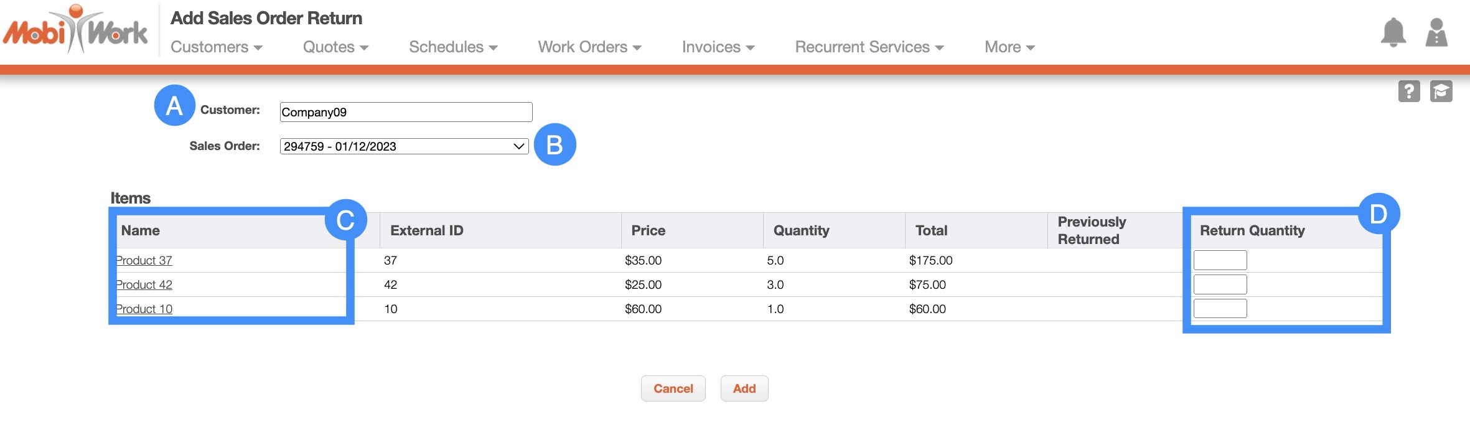Open the Quotes dropdown menu
1470x427 pixels.
[335, 47]
